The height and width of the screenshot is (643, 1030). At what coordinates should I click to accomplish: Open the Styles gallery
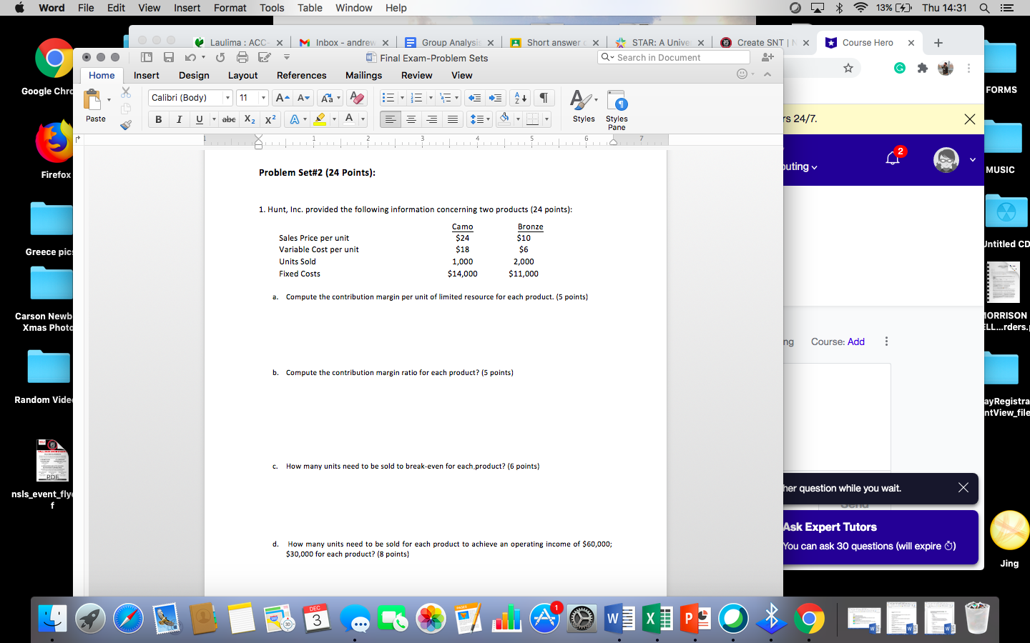click(584, 107)
